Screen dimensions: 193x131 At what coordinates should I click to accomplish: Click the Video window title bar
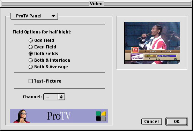(96, 4)
